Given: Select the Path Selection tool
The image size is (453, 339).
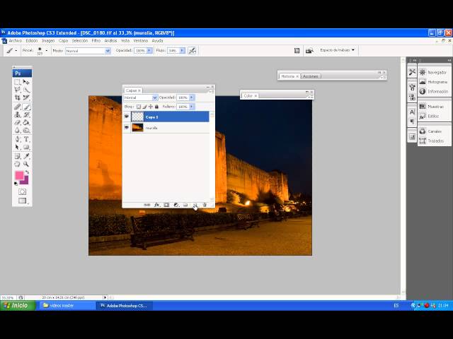Looking at the screenshot, I should tap(17, 147).
